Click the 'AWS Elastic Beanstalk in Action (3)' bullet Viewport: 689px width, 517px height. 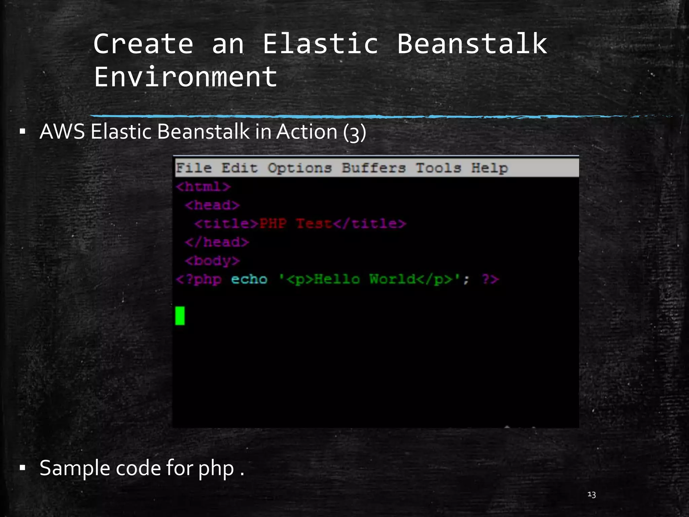coord(203,132)
